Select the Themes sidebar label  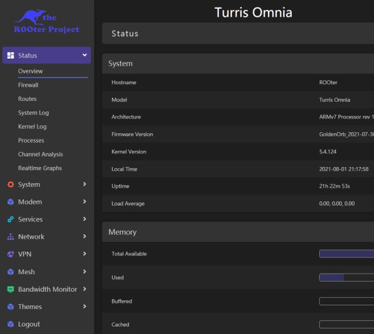(x=30, y=307)
